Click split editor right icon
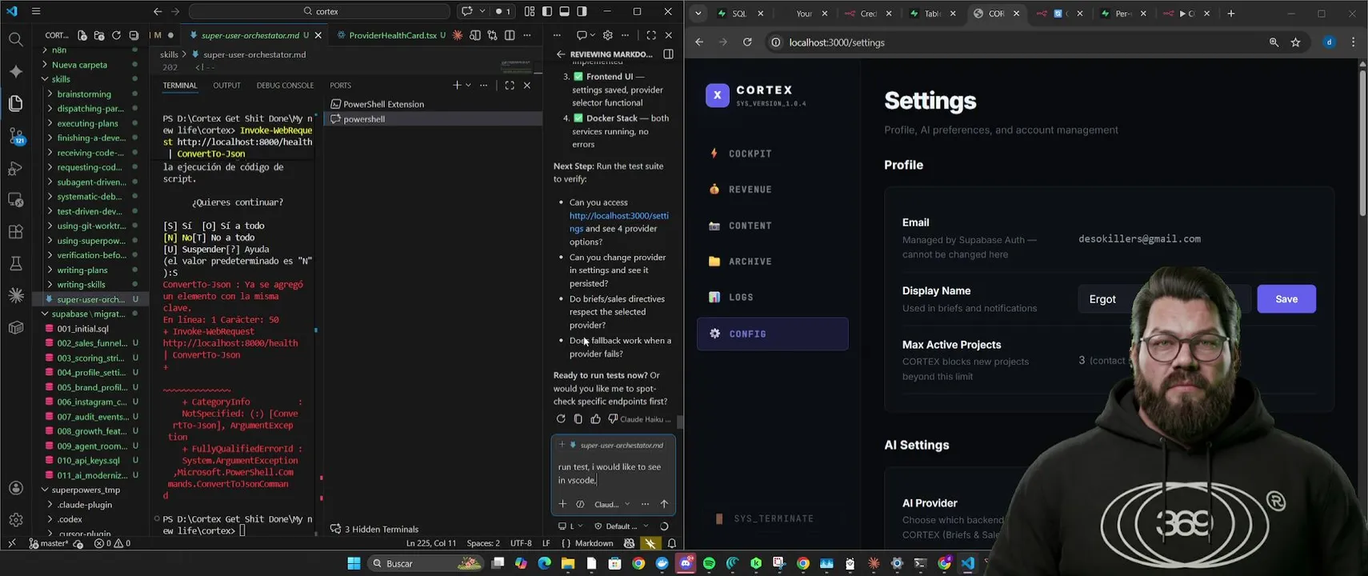This screenshot has width=1368, height=576. click(x=510, y=35)
